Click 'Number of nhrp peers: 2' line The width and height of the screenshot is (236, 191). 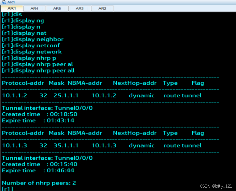(x=39, y=183)
